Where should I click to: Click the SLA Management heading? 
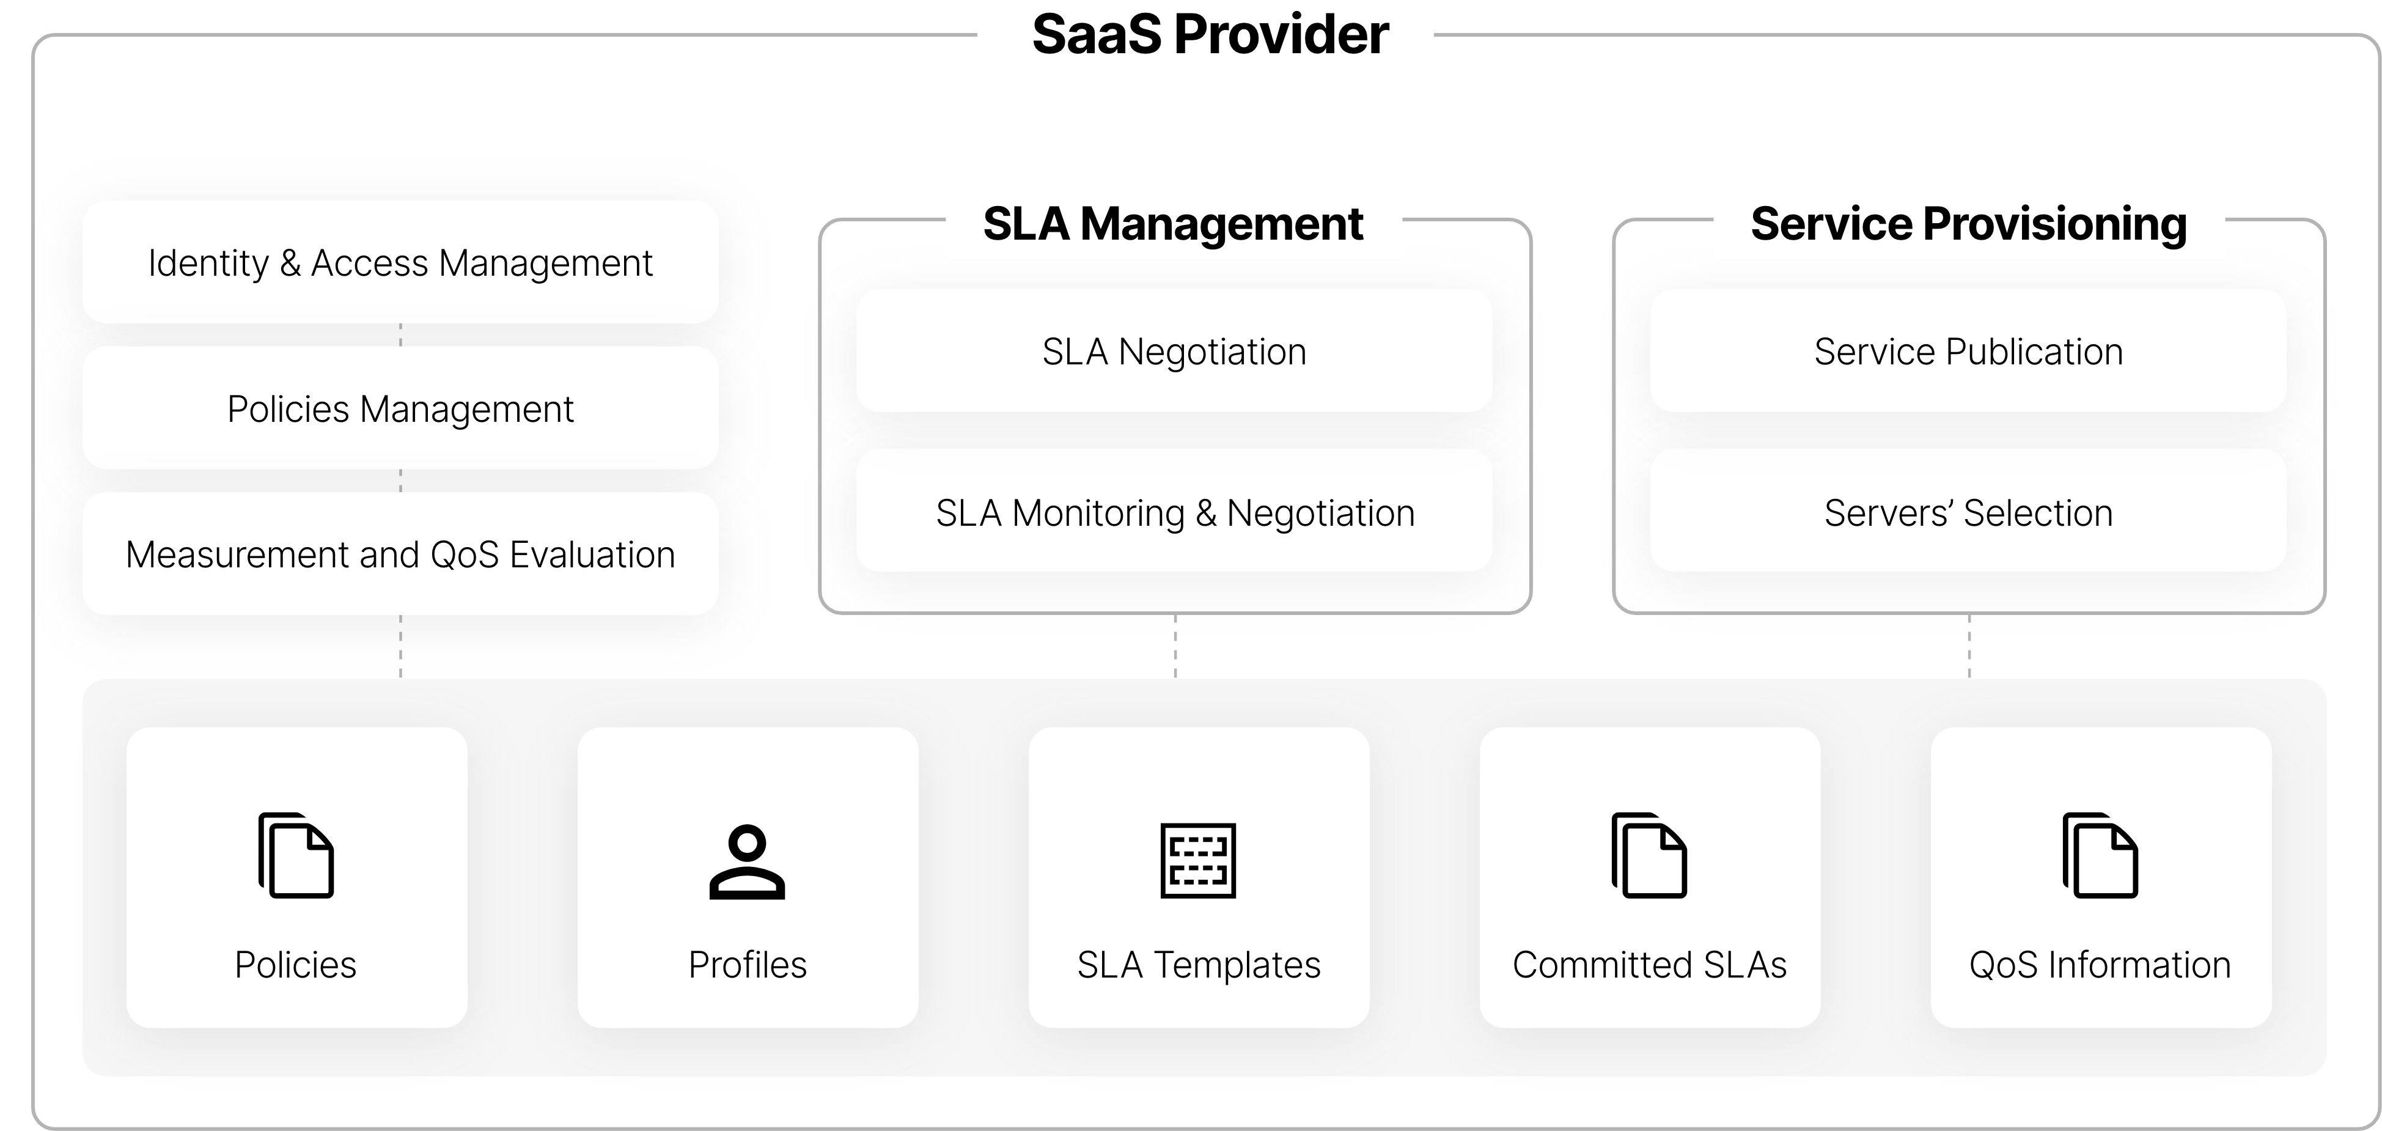1172,224
